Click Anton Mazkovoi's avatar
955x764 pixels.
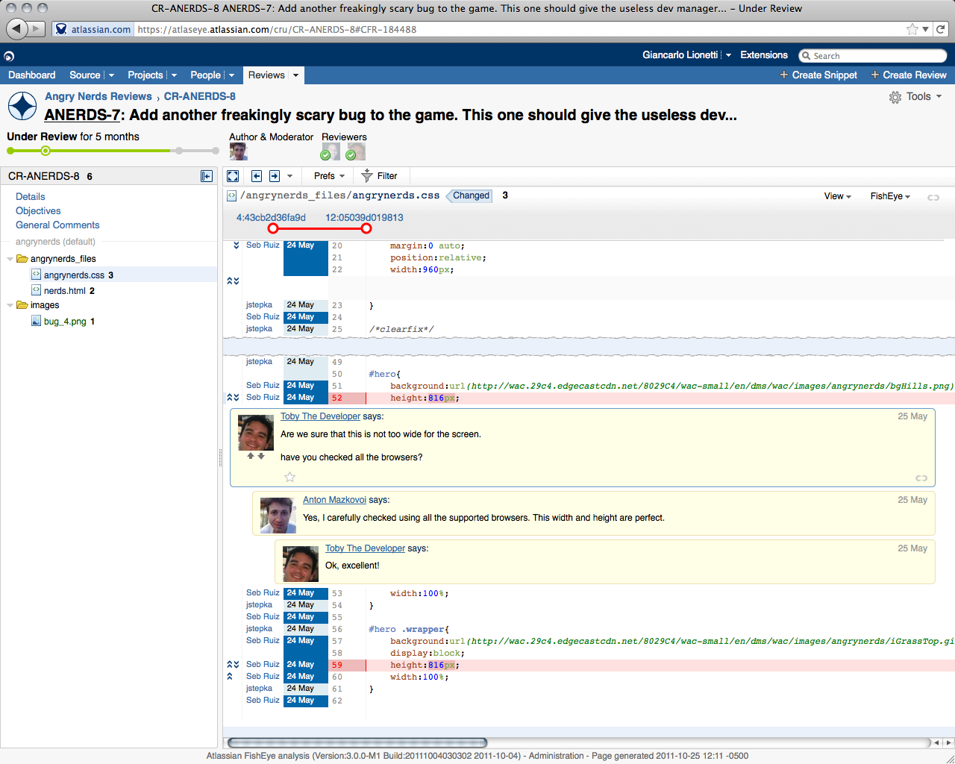coord(278,516)
